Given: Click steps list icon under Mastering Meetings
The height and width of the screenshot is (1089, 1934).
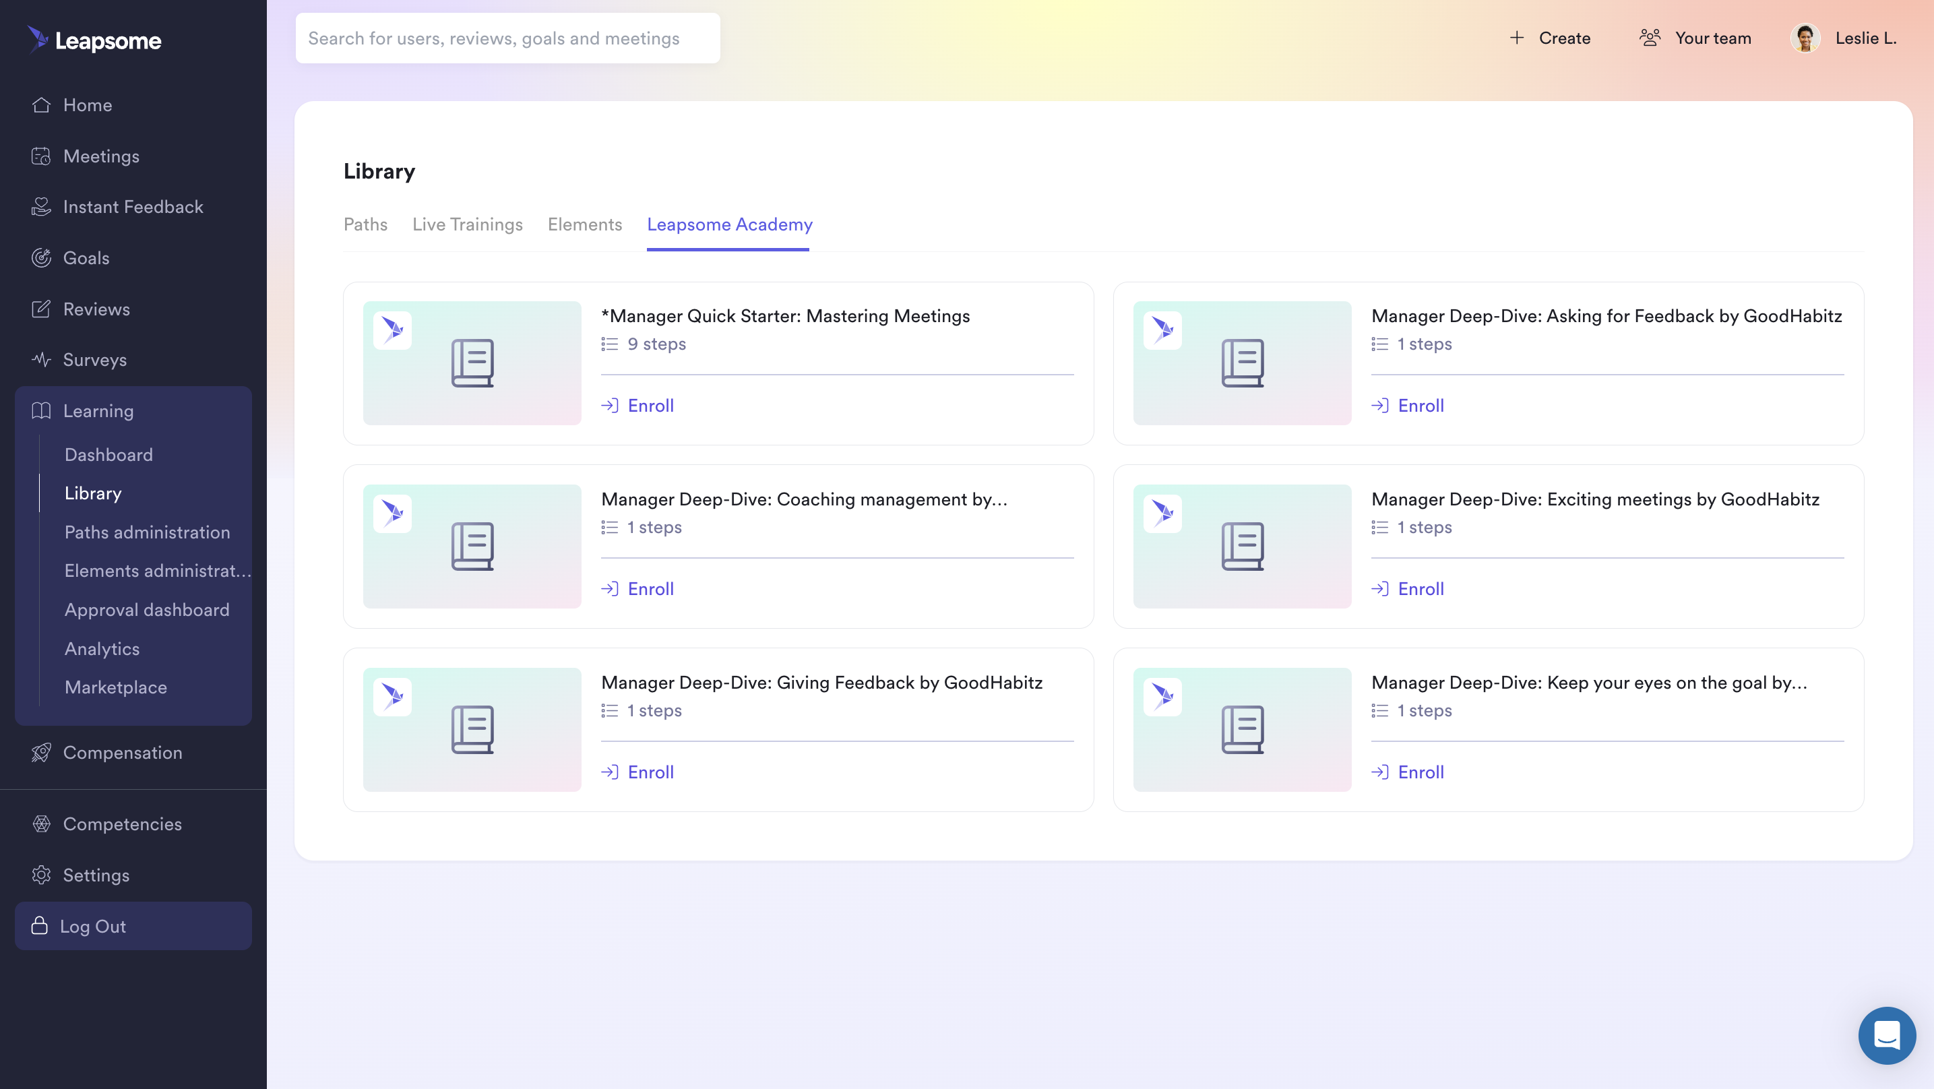Looking at the screenshot, I should coord(610,344).
